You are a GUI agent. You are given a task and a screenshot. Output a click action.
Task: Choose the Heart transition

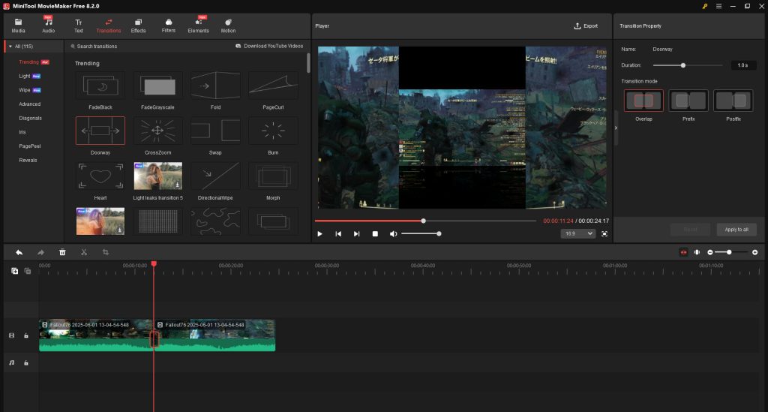100,176
